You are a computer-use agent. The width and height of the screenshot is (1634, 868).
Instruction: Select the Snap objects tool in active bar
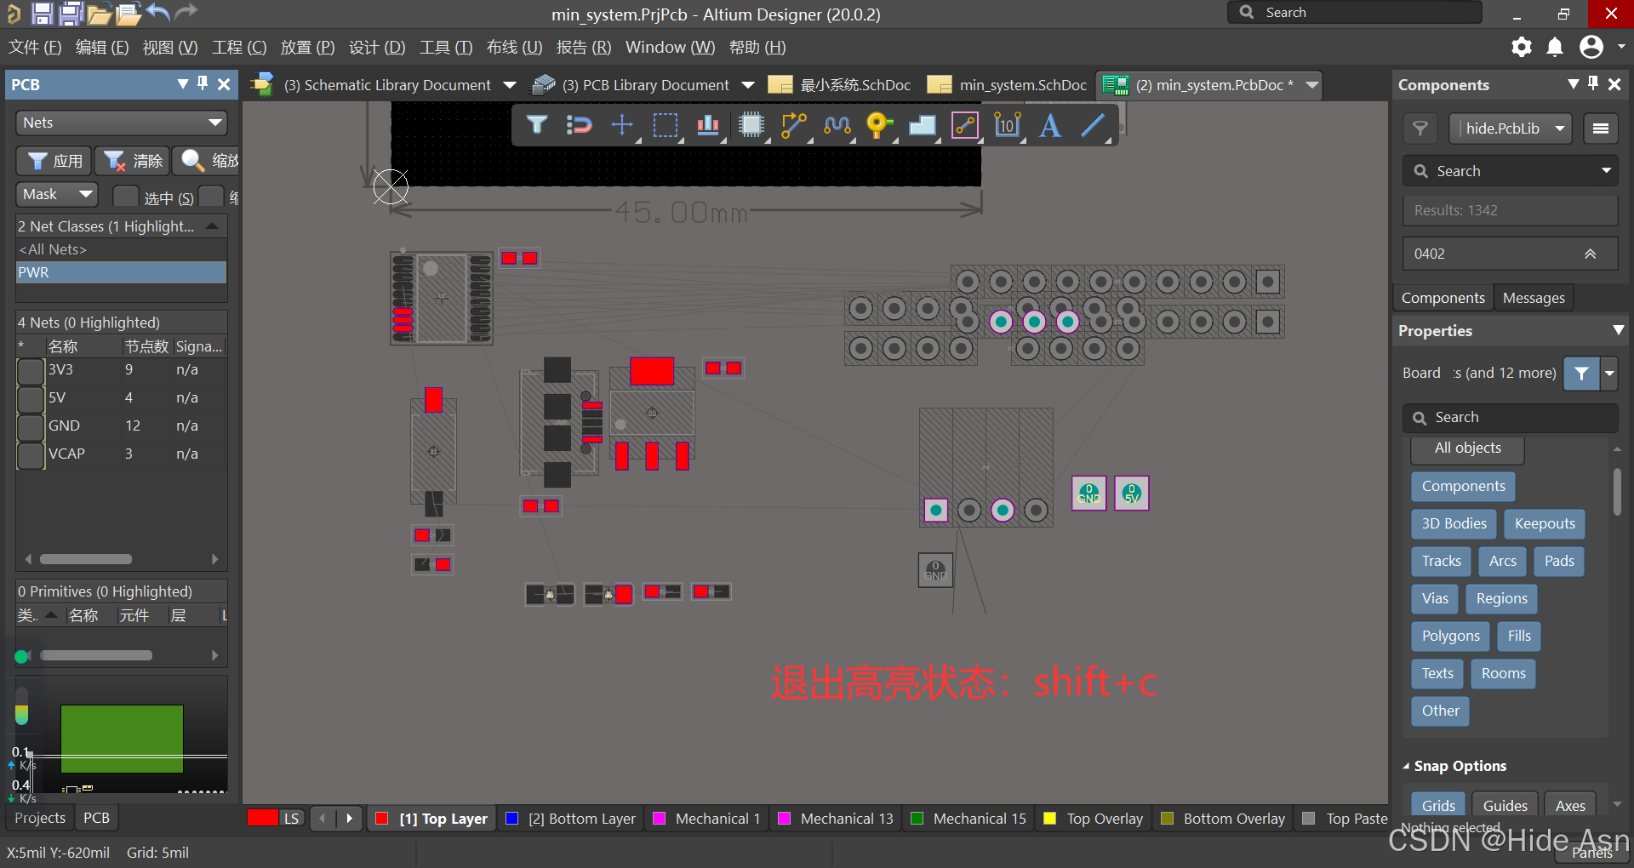pos(579,125)
